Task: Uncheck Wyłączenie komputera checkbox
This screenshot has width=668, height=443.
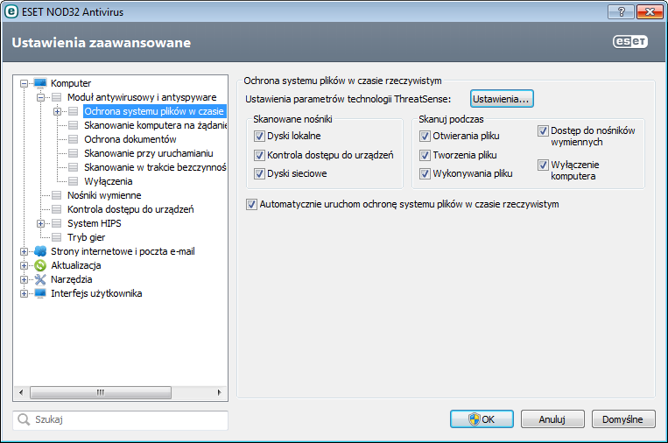Action: [x=543, y=165]
